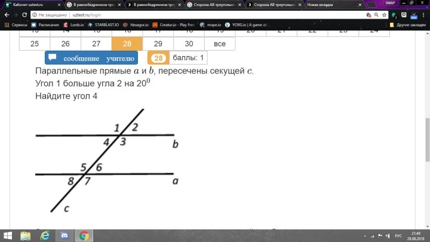Expand the Другие закладки folder
Image resolution: width=430 pixels, height=242 pixels.
(x=408, y=24)
